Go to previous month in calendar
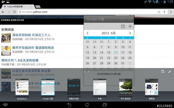174x108 pixels. [x=88, y=33]
